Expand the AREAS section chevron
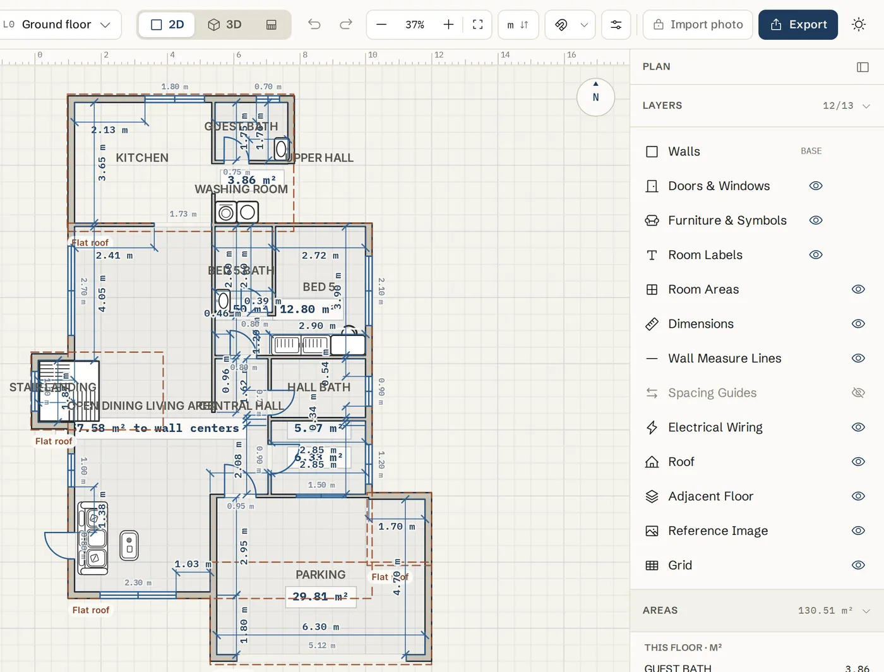The height and width of the screenshot is (672, 884). (x=866, y=611)
